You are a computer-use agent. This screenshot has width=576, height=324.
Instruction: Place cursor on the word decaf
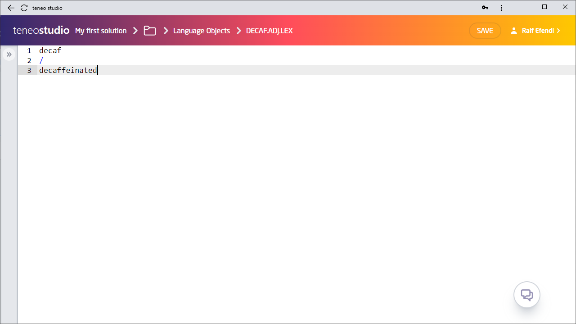(50, 50)
